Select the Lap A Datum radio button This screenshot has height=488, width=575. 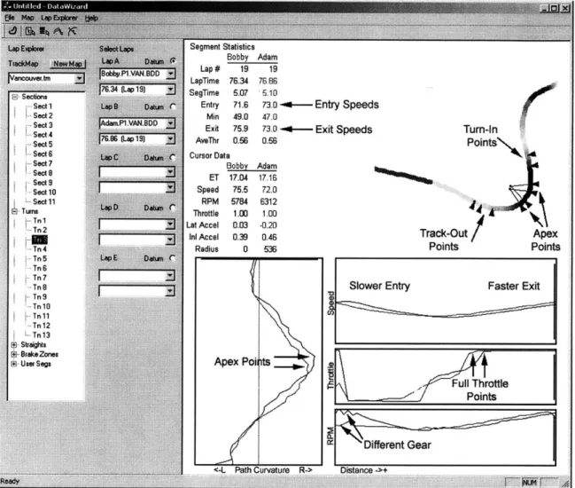click(173, 60)
